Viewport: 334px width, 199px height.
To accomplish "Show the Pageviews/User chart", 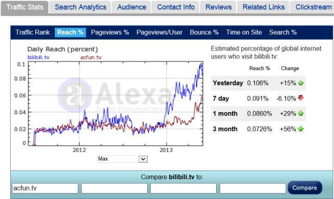I will click(x=159, y=32).
